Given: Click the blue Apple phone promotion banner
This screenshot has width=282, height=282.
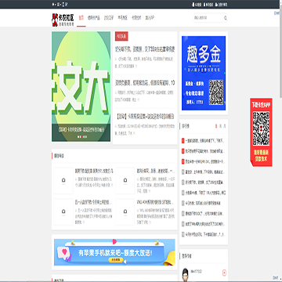Looking at the screenshot, I should 114,252.
